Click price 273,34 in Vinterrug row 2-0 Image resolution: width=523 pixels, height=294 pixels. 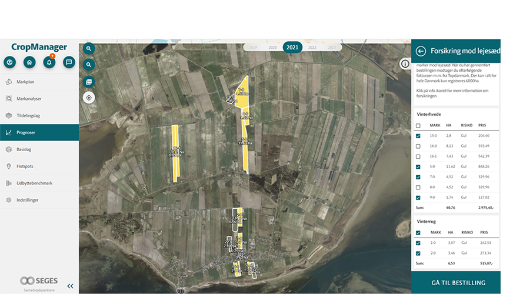click(x=486, y=253)
